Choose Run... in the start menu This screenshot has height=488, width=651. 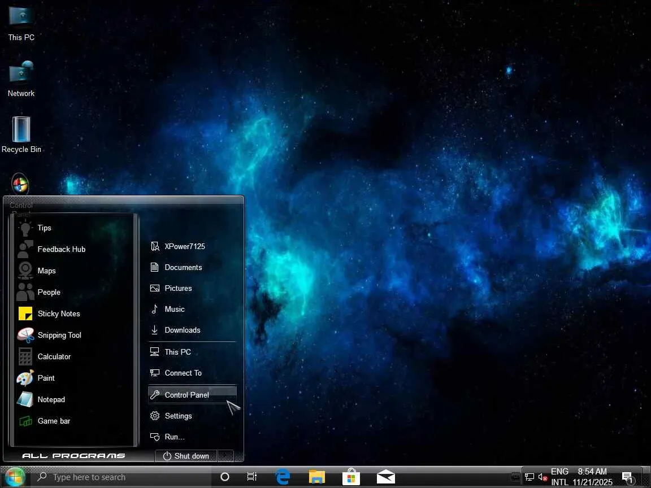point(192,437)
